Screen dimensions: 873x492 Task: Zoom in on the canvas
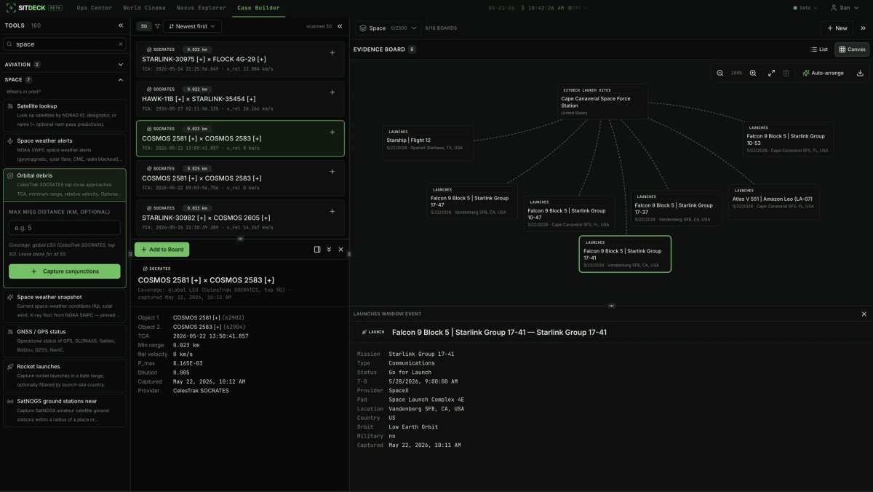click(753, 73)
